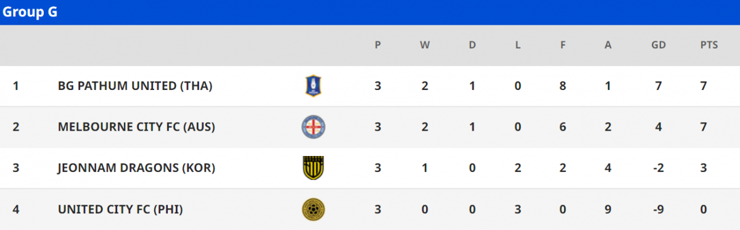Click rank number 3 for Jeonnam Dragons
740x230 pixels.
[x=16, y=168]
